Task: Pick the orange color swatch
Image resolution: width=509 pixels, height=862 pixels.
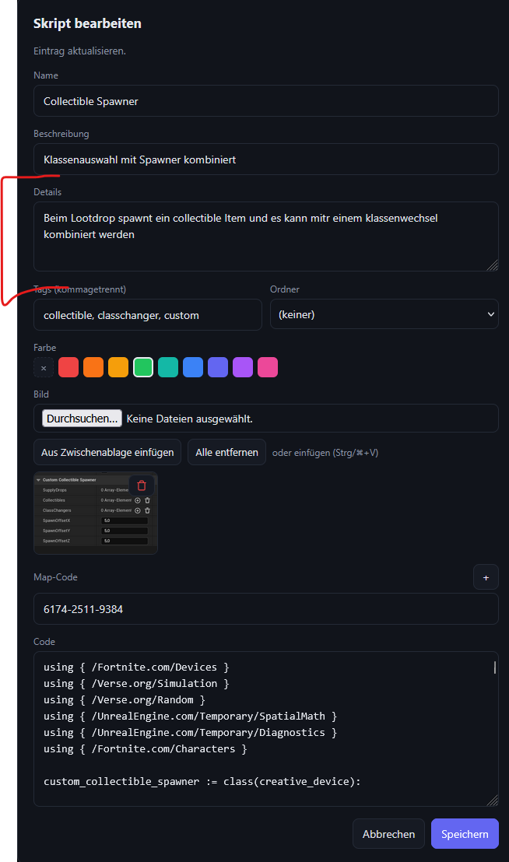Action: tap(93, 367)
